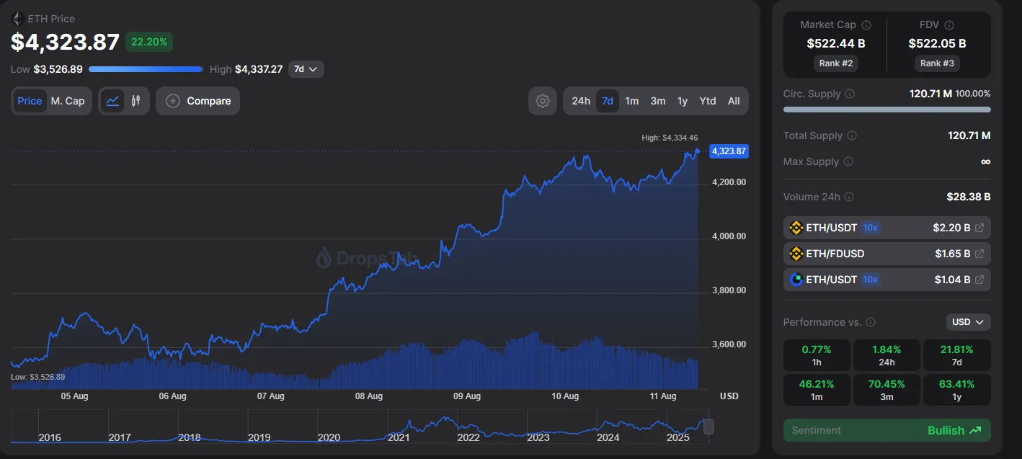1022x459 pixels.
Task: Click Binance logo on ETH/FDUSD row
Action: (x=796, y=254)
